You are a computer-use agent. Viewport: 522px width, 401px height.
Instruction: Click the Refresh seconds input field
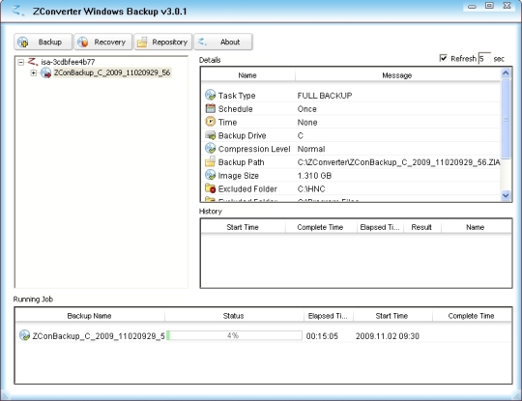click(484, 59)
